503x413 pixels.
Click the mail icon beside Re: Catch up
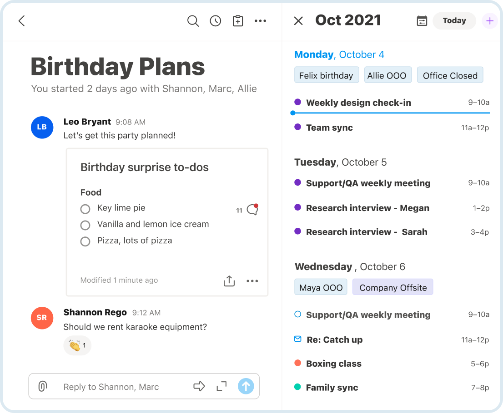298,339
